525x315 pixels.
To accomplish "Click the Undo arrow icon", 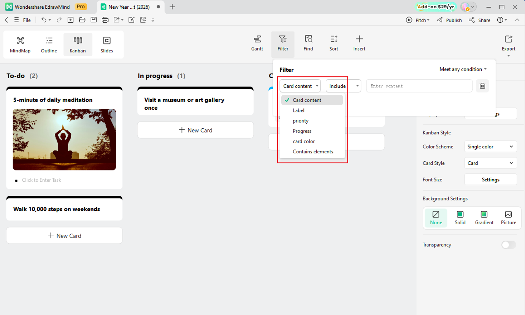I will pyautogui.click(x=44, y=20).
